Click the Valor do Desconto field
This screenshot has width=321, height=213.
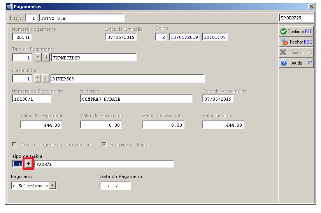point(163,125)
